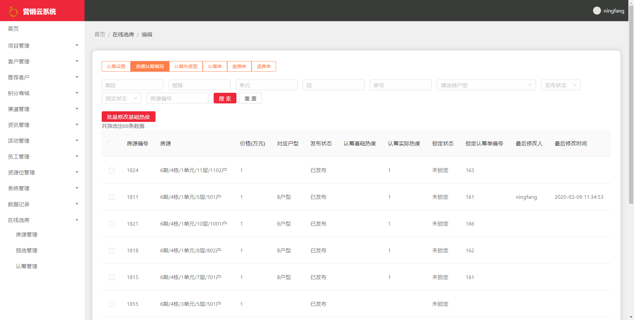Expand the 资源位管理 sidebar menu
Screen dimensions: 634x320
(42, 172)
